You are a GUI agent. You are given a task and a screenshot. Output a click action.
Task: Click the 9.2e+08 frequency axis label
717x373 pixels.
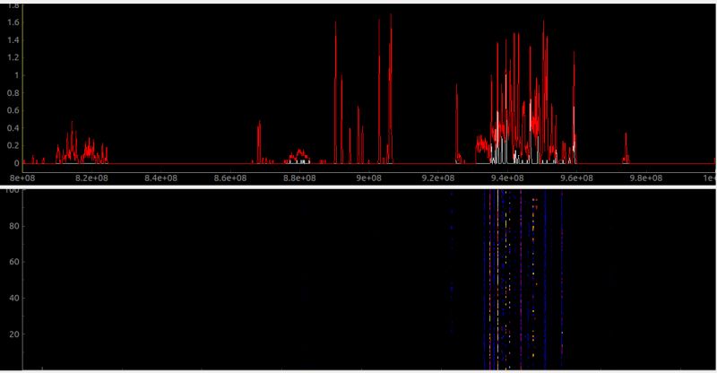tap(438, 178)
